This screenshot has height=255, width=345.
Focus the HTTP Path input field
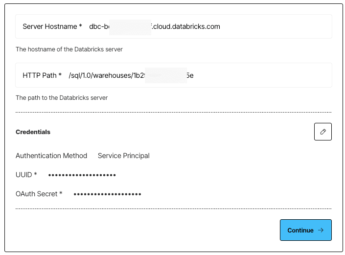coord(174,75)
